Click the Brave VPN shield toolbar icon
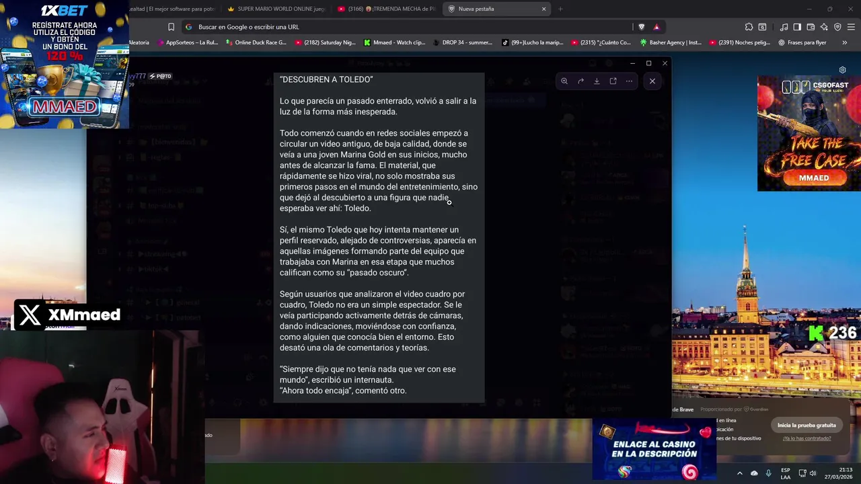The width and height of the screenshot is (861, 484). pos(837,27)
